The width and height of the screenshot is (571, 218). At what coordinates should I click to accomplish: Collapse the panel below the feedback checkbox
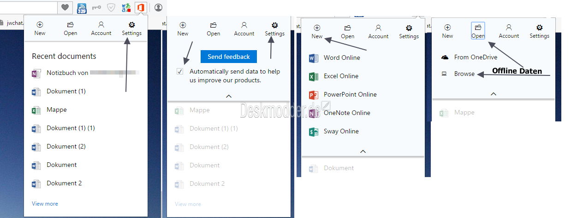[229, 96]
